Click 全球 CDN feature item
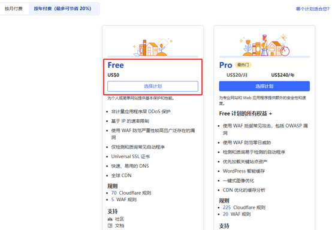Screen dimensions: 332x230 coord(121,175)
